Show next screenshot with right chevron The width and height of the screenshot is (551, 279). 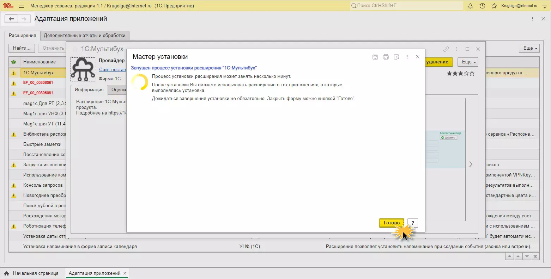(471, 164)
